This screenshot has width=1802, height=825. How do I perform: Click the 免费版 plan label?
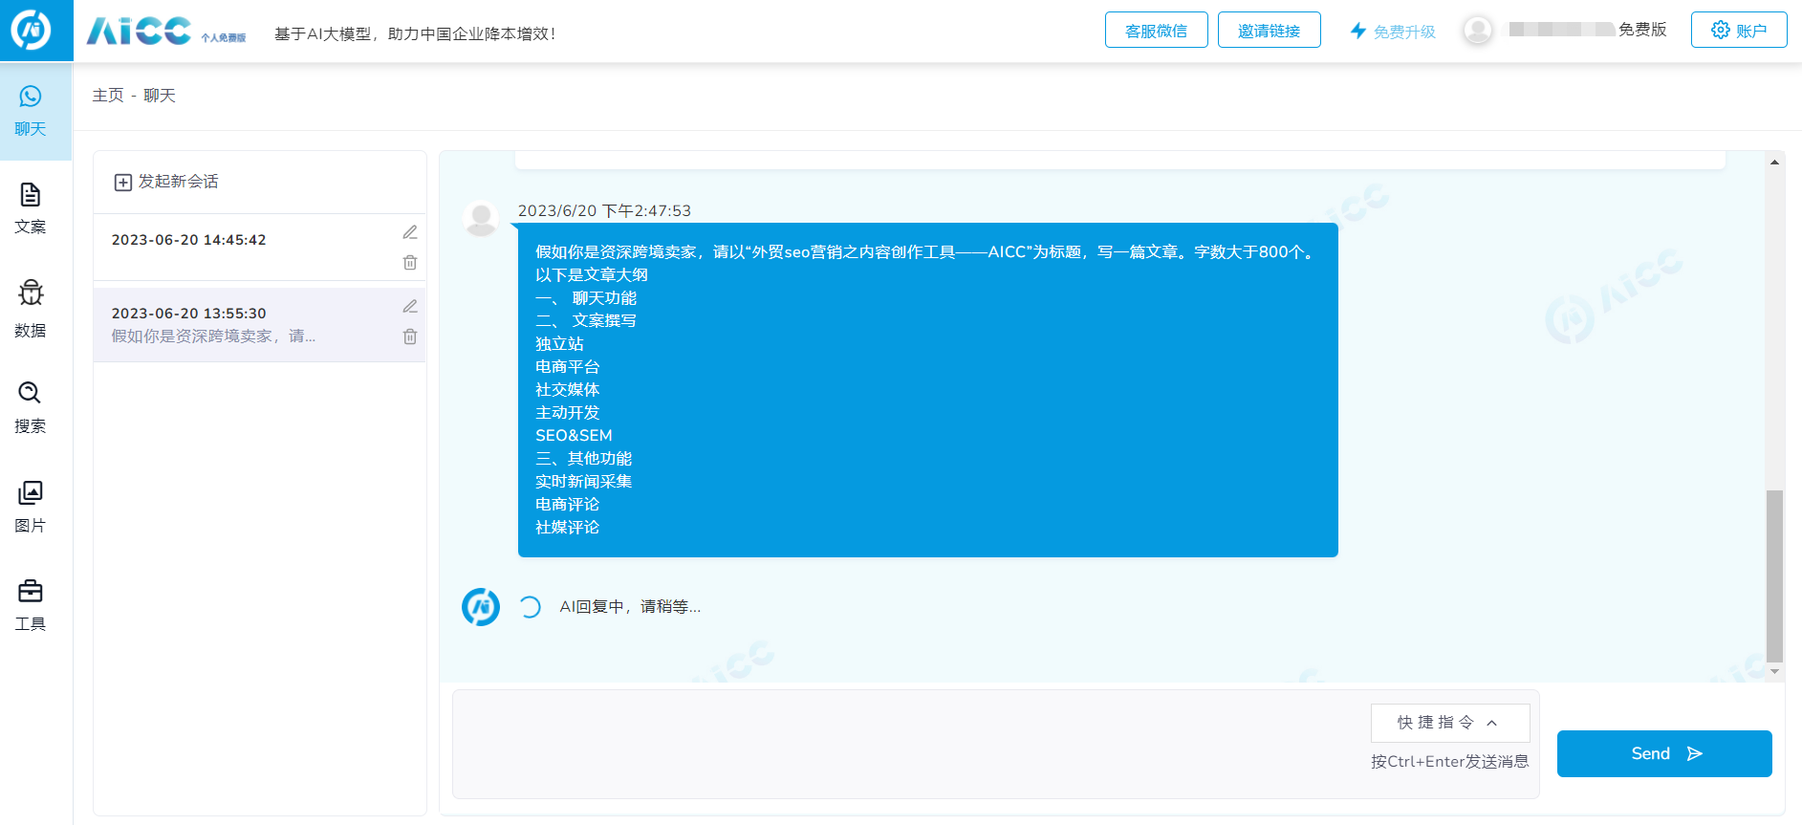pyautogui.click(x=1642, y=30)
